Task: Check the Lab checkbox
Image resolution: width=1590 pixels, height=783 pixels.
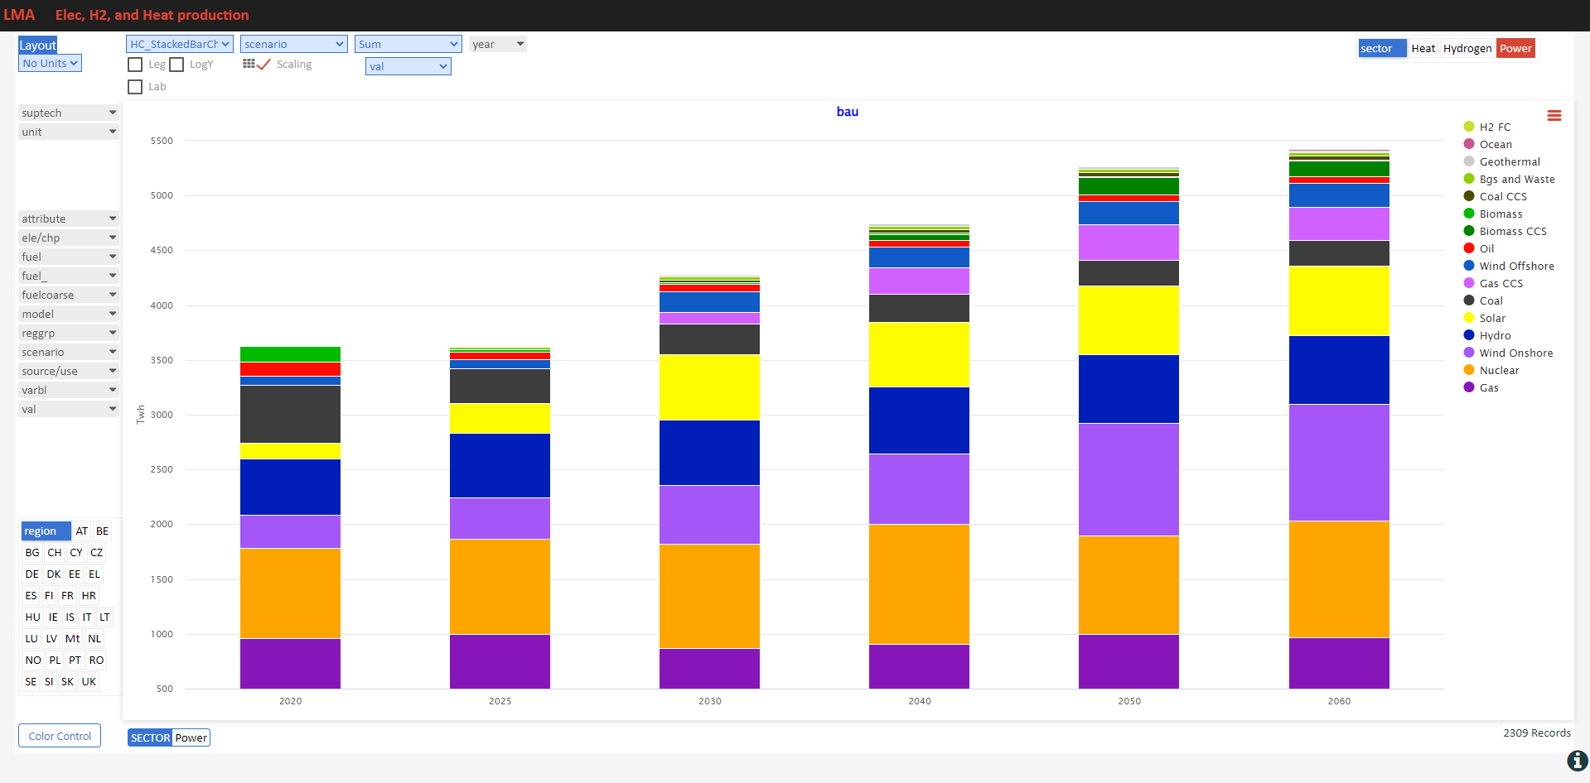Action: pyautogui.click(x=135, y=87)
